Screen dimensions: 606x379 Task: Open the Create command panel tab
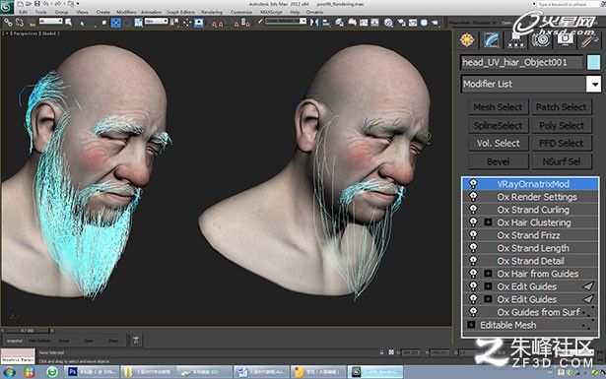467,40
